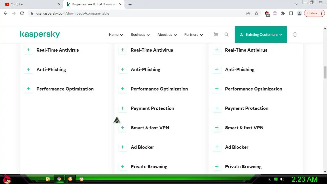Open the shopping cart icon

[x=216, y=34]
